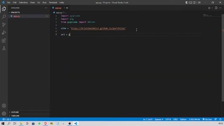Select language mode Python
224x126 pixels.
click(183, 119)
